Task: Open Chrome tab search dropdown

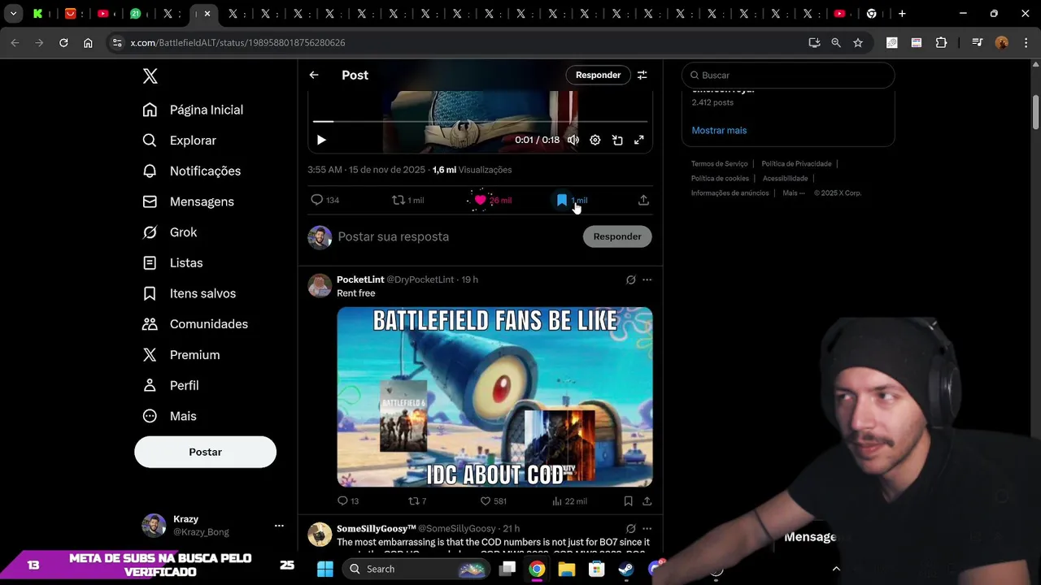Action: point(14,14)
